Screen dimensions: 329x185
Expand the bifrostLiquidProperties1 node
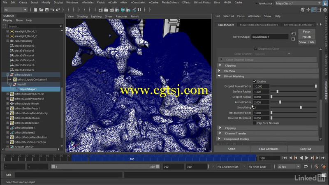coord(7,94)
